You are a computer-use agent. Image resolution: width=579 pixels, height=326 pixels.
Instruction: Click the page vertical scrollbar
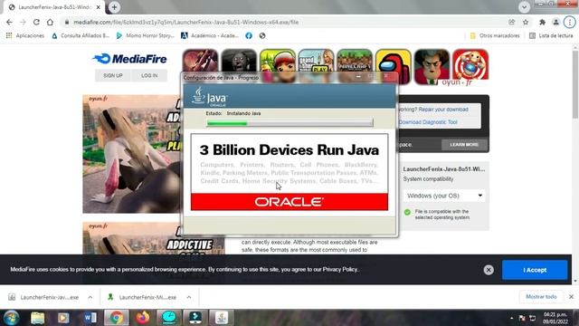[575, 85]
